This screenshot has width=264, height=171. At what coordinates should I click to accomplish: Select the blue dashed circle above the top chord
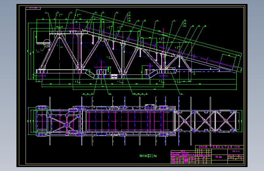[73, 29]
